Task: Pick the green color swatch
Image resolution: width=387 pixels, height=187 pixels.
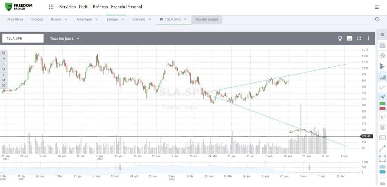Action: pos(382,103)
